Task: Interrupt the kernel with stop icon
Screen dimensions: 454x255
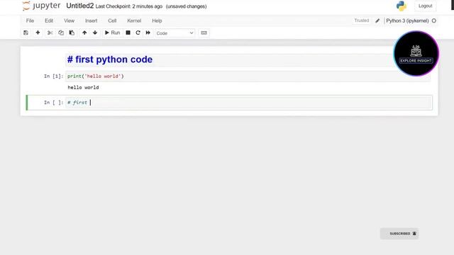Action: tap(128, 33)
